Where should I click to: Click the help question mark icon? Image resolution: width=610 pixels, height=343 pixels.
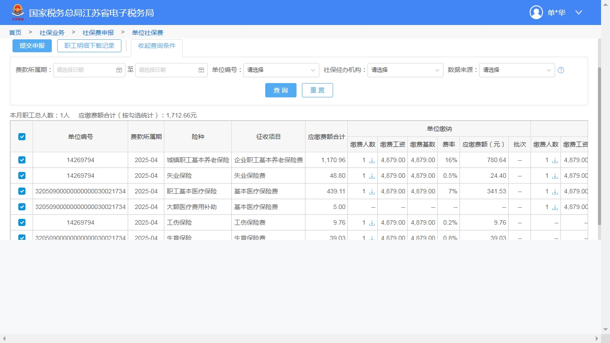coord(561,70)
